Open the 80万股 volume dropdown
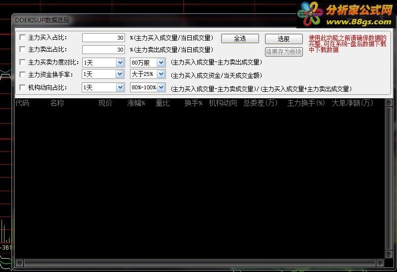This screenshot has height=272, width=397. 161,63
